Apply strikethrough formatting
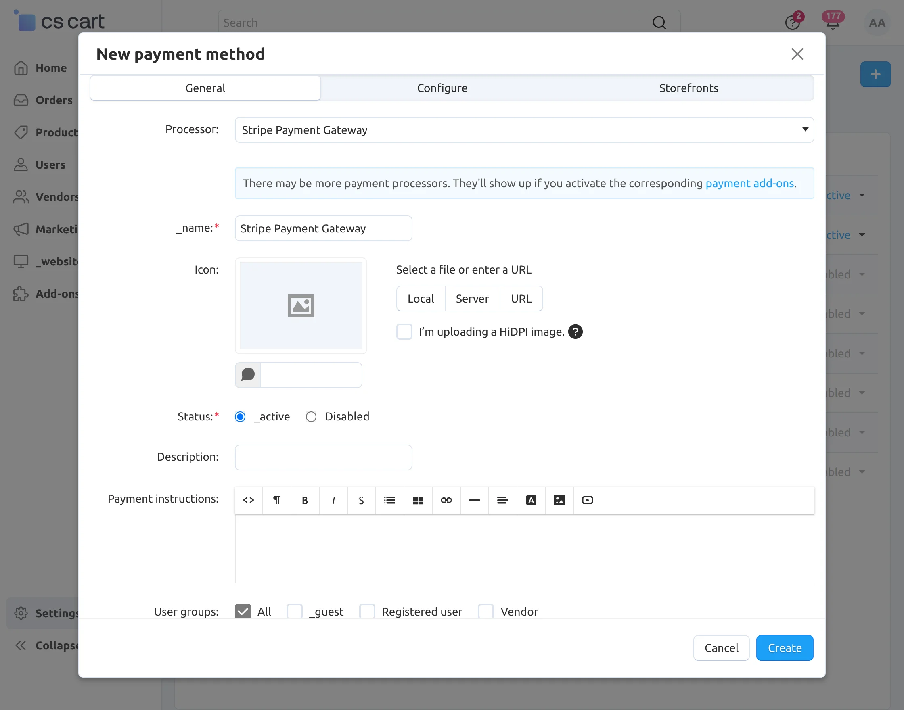 361,500
